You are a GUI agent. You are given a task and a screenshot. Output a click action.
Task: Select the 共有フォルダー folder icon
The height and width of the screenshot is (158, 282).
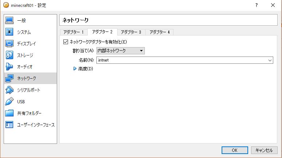coord(9,113)
